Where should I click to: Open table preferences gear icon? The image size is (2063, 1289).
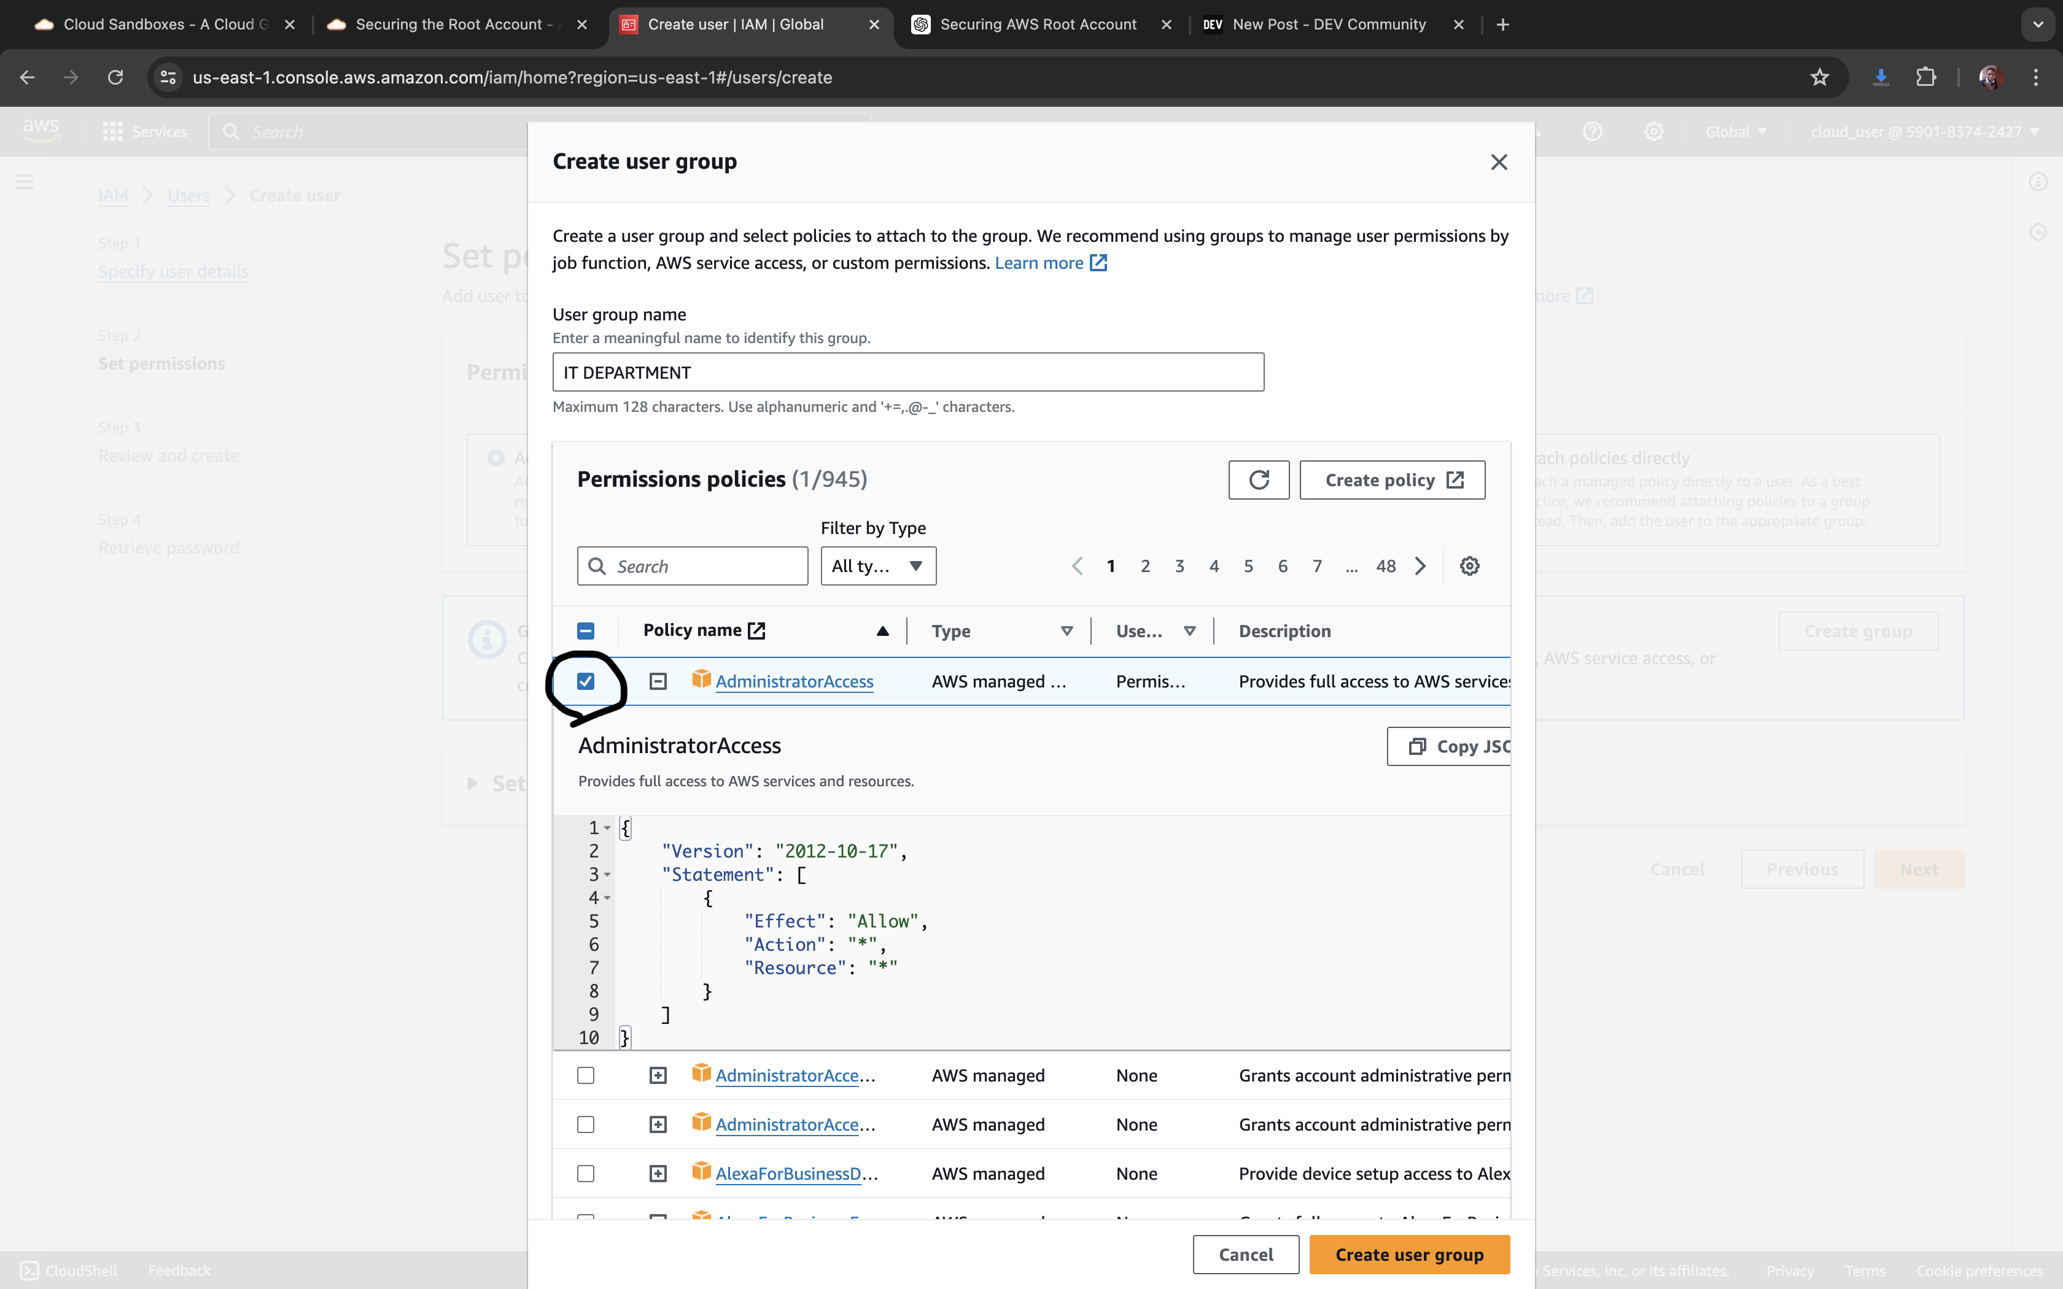coord(1469,566)
